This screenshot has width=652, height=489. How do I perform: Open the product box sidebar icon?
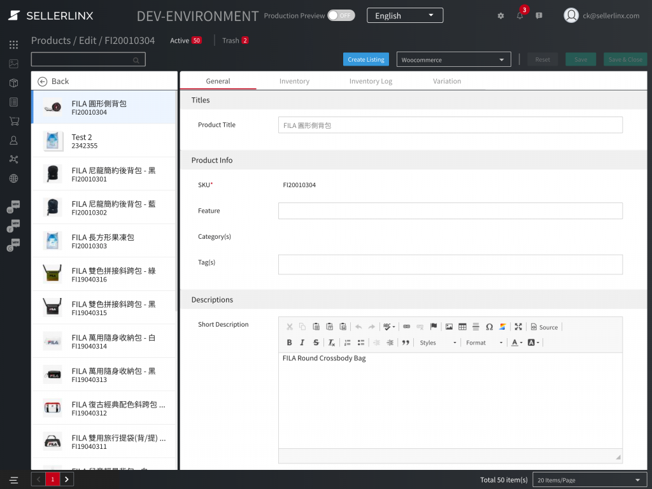(x=14, y=83)
